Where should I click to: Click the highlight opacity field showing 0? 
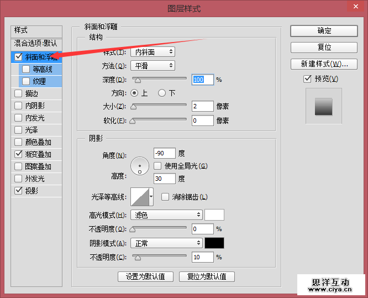coord(203,229)
